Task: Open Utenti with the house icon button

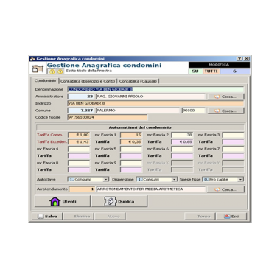Action: click(x=63, y=201)
